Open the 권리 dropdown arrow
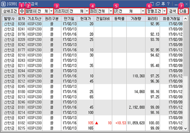190x133 pixels. pos(111,11)
